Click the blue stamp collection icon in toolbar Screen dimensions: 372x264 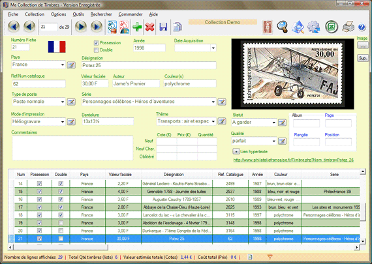tap(112, 27)
